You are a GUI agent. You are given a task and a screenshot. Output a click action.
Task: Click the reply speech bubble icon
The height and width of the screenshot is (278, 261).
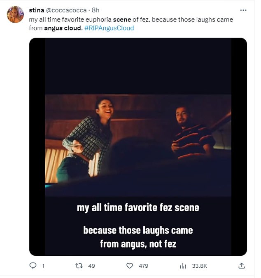(x=33, y=266)
